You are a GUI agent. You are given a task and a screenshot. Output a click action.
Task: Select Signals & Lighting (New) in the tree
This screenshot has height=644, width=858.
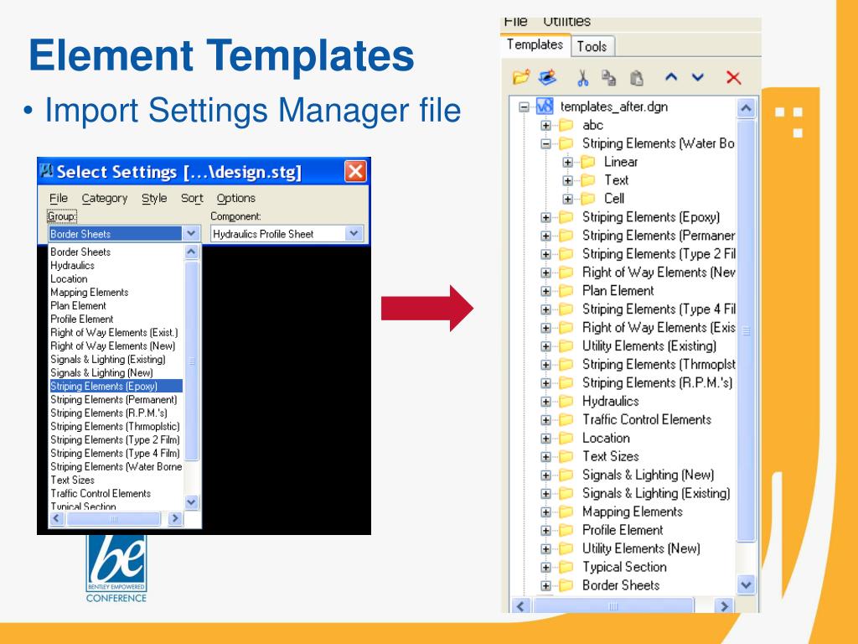(648, 475)
